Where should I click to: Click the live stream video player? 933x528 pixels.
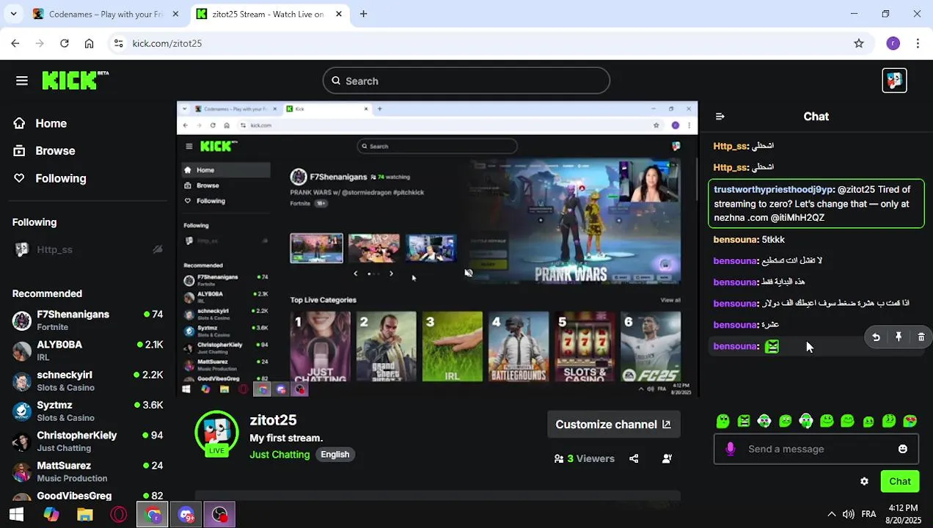pos(437,249)
